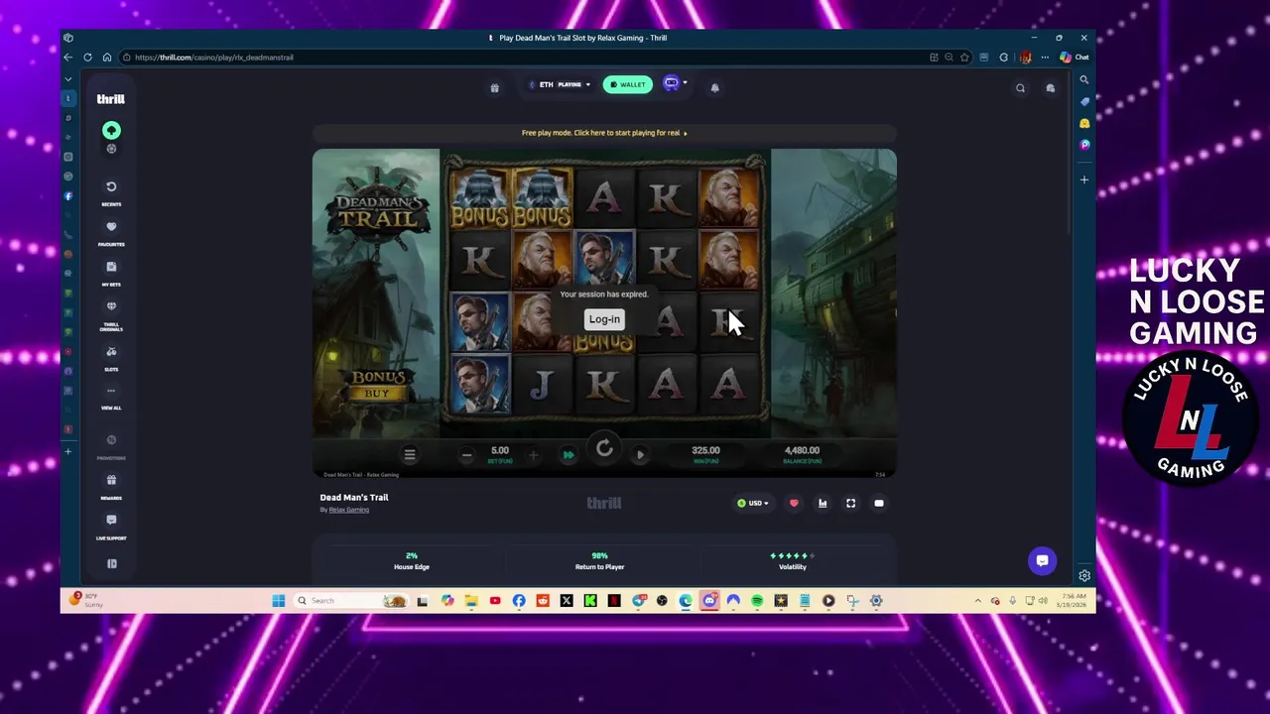Open Spotify from the taskbar
This screenshot has height=714, width=1270.
coord(757,600)
